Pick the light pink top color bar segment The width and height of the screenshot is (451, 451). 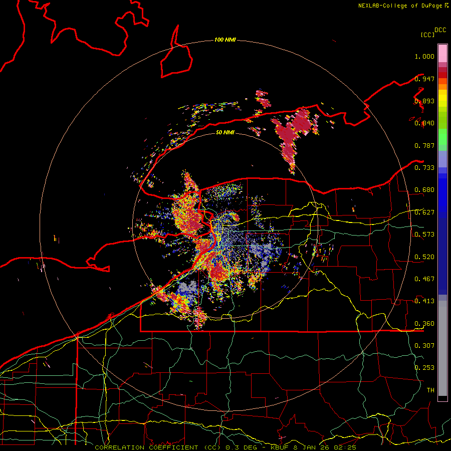(442, 54)
